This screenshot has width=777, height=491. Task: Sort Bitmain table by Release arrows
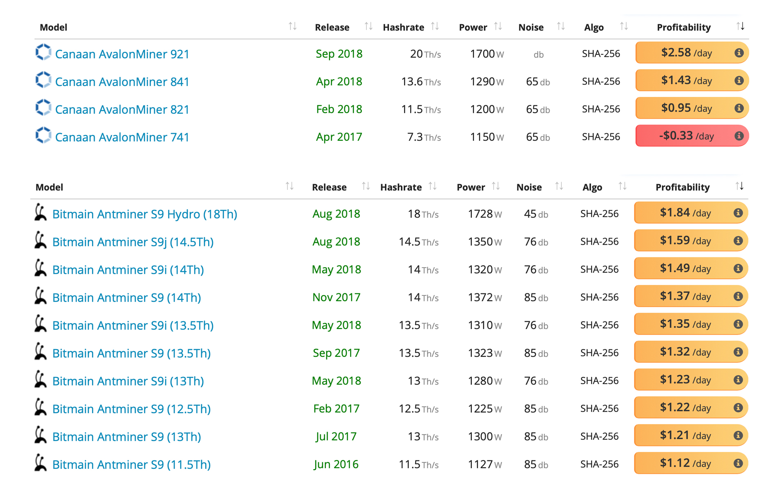click(x=366, y=187)
